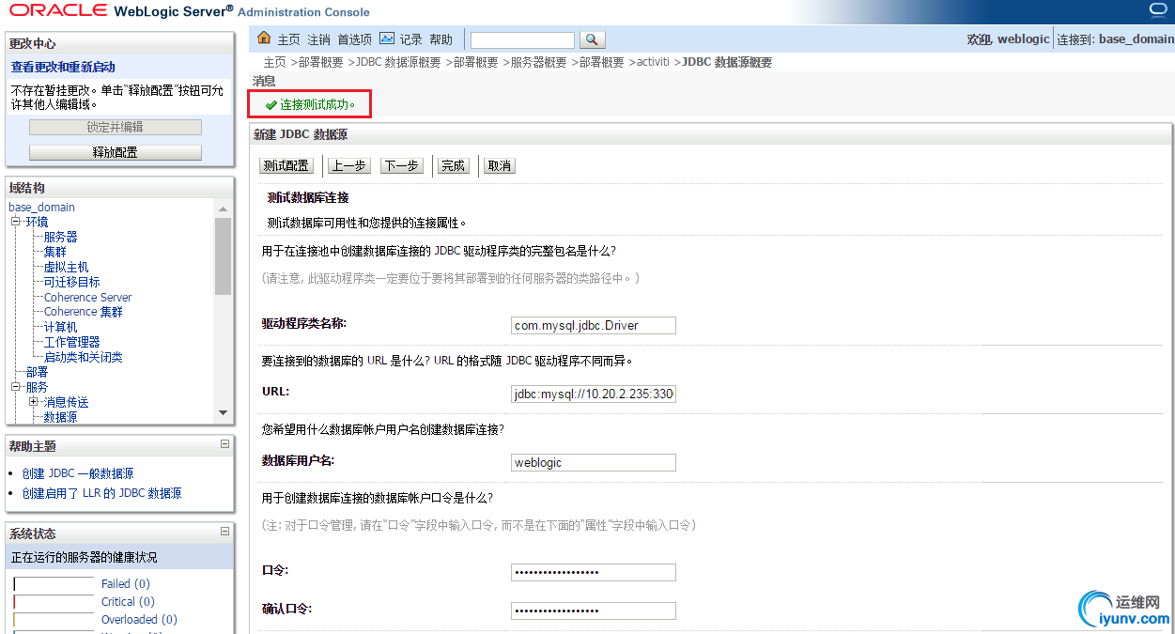Open 主页 in the top toolbar
This screenshot has width=1175, height=634.
(288, 39)
